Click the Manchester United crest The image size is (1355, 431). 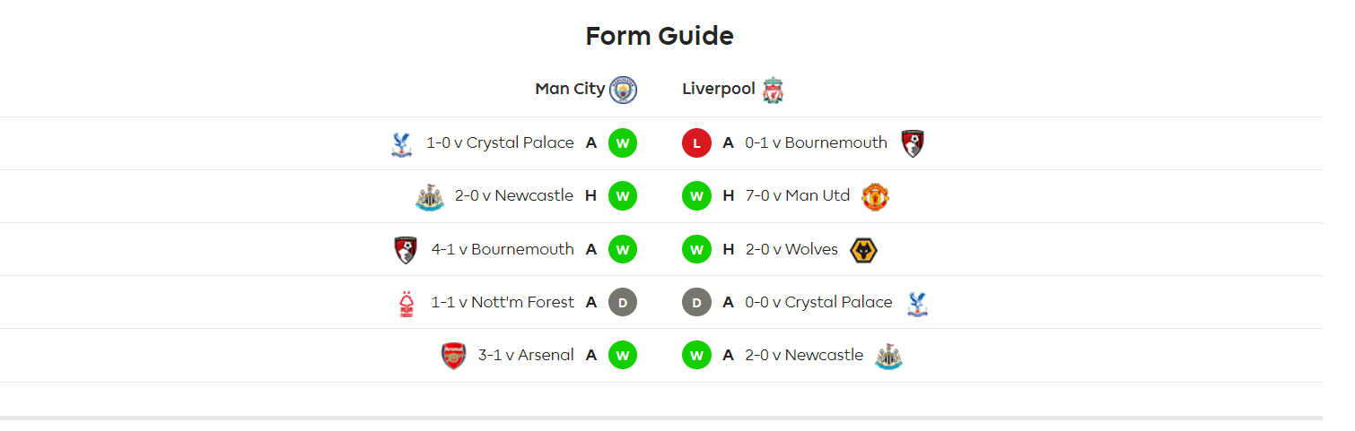pos(875,196)
